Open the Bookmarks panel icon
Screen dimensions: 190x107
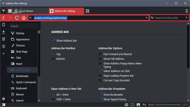[x=4, y=25]
